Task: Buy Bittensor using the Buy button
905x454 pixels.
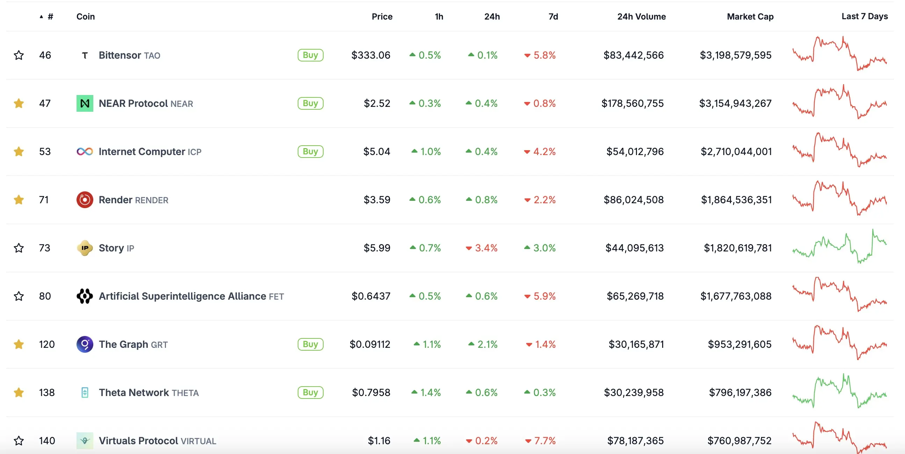Action: [x=310, y=55]
